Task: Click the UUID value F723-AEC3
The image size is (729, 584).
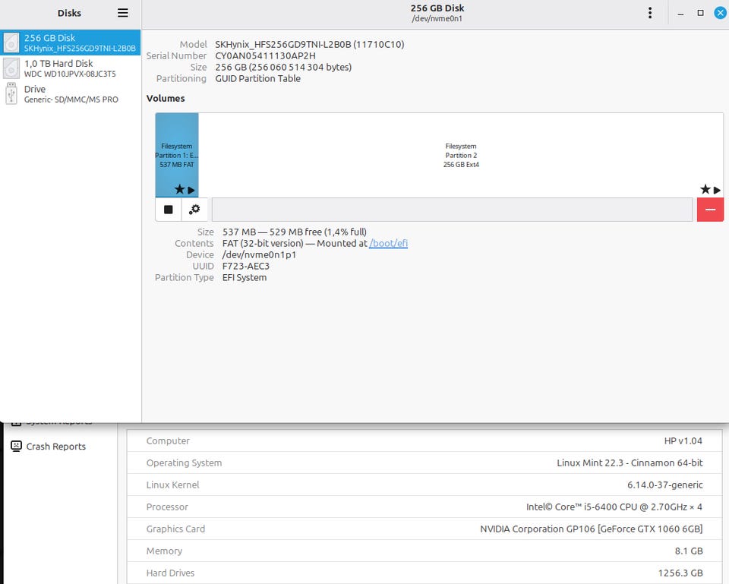Action: [x=246, y=266]
